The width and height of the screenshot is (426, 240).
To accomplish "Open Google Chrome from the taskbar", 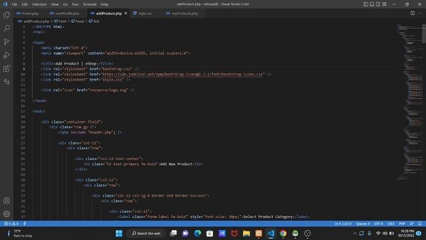I will [x=283, y=233].
